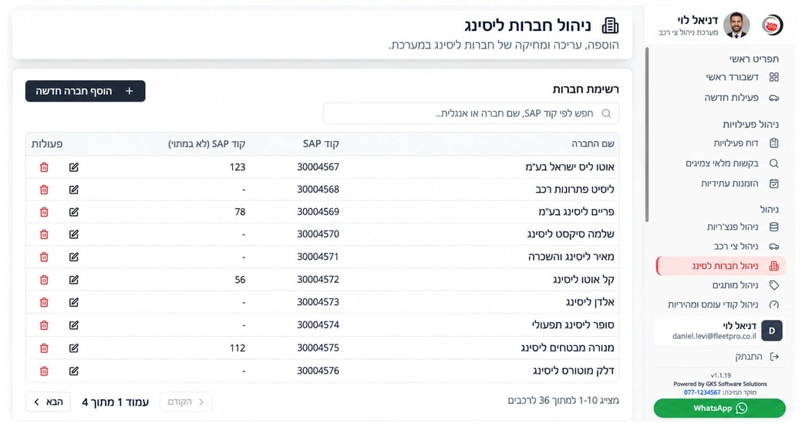Open ניהול קודי עומס ומהירויות
The height and width of the screenshot is (427, 802).
click(723, 304)
